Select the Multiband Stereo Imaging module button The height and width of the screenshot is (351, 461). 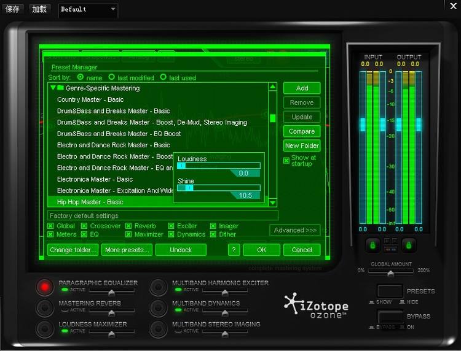(x=158, y=328)
